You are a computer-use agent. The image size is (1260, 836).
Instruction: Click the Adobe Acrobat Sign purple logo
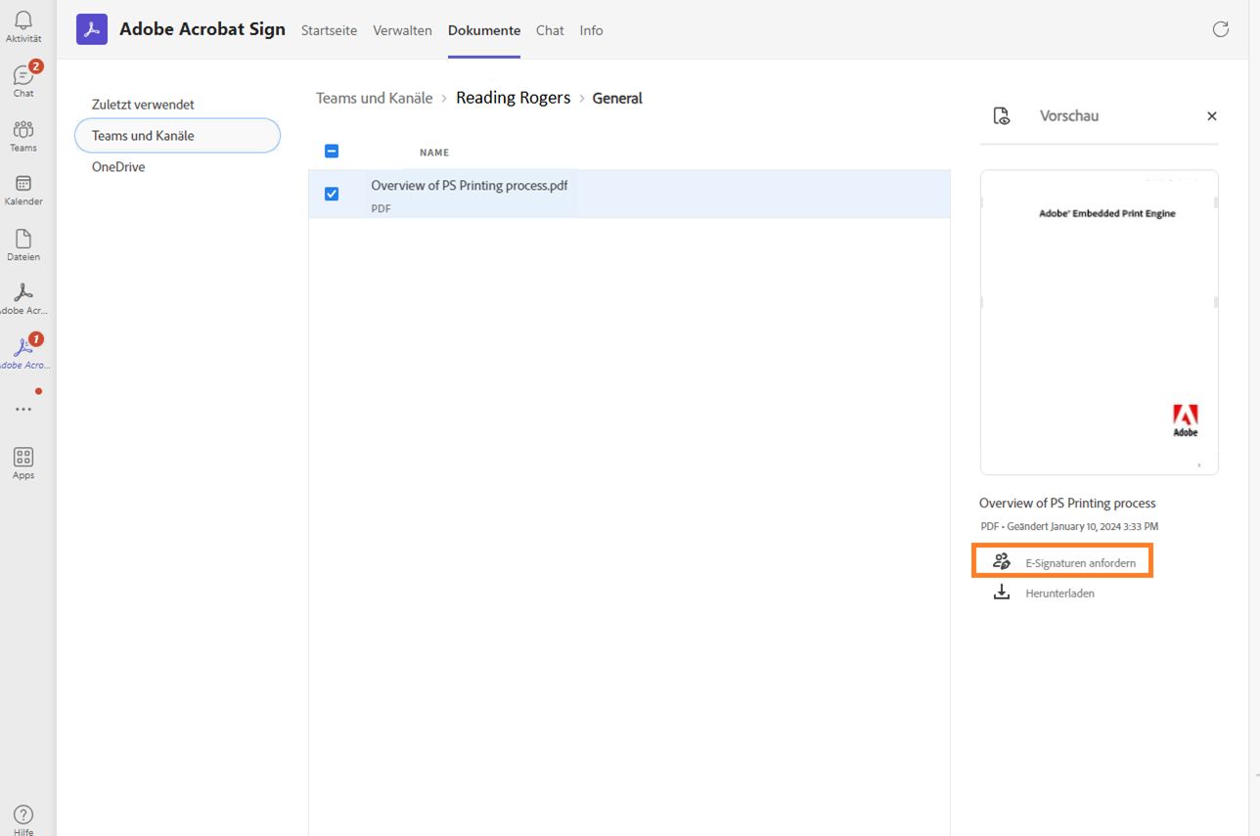pos(92,29)
